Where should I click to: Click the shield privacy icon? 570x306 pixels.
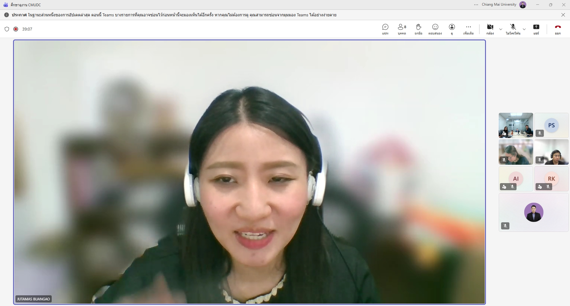pos(7,29)
